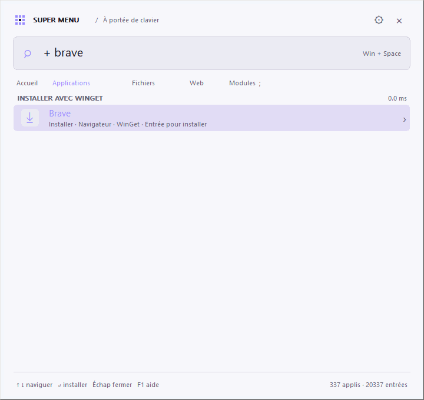Screen dimensions: 424x400
Task: Click the 'naviguer' hint in footer
Action: click(39, 385)
